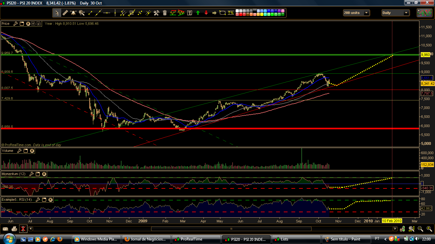Maximize the Momentum panel window icon
This screenshot has height=244, width=435.
(38, 174)
